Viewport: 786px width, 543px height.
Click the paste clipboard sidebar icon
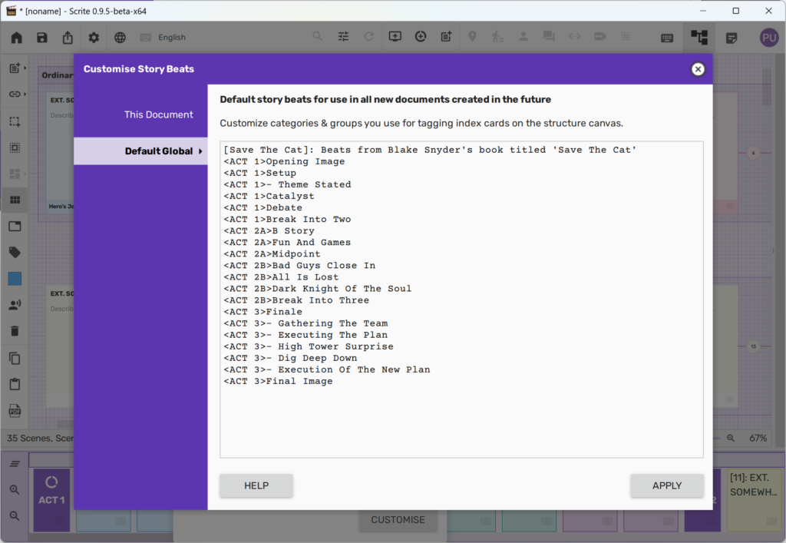pos(15,384)
